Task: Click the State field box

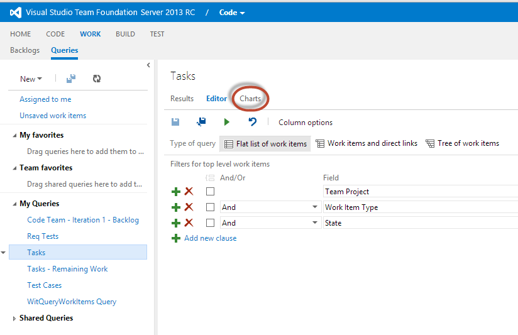Action: coord(421,223)
